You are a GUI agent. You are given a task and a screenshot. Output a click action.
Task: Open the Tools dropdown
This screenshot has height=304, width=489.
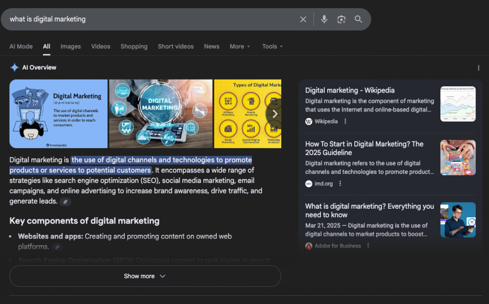point(272,47)
